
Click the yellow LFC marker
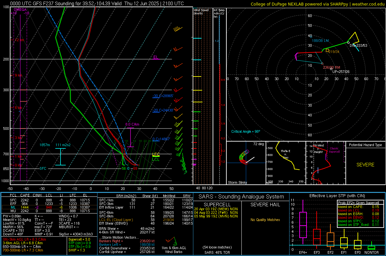(x=156, y=155)
